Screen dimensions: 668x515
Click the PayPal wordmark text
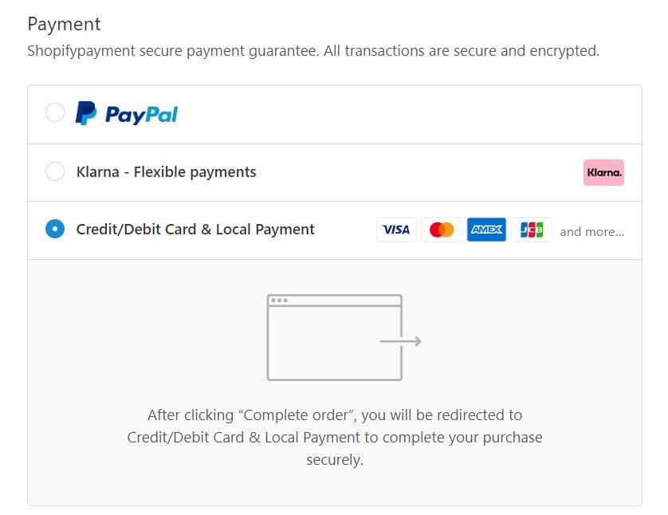click(x=141, y=115)
